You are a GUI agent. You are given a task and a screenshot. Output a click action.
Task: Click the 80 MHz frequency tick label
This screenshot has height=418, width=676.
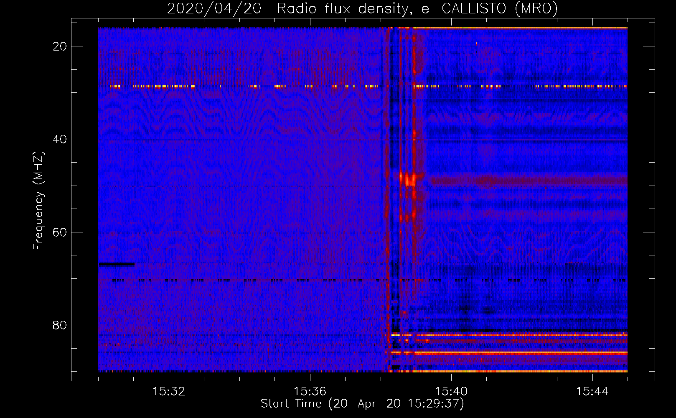[60, 325]
